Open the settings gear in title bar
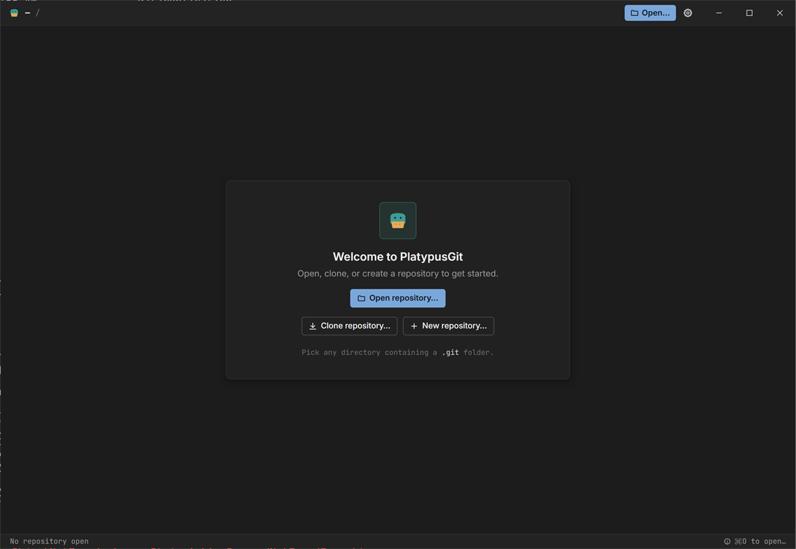 coord(687,13)
